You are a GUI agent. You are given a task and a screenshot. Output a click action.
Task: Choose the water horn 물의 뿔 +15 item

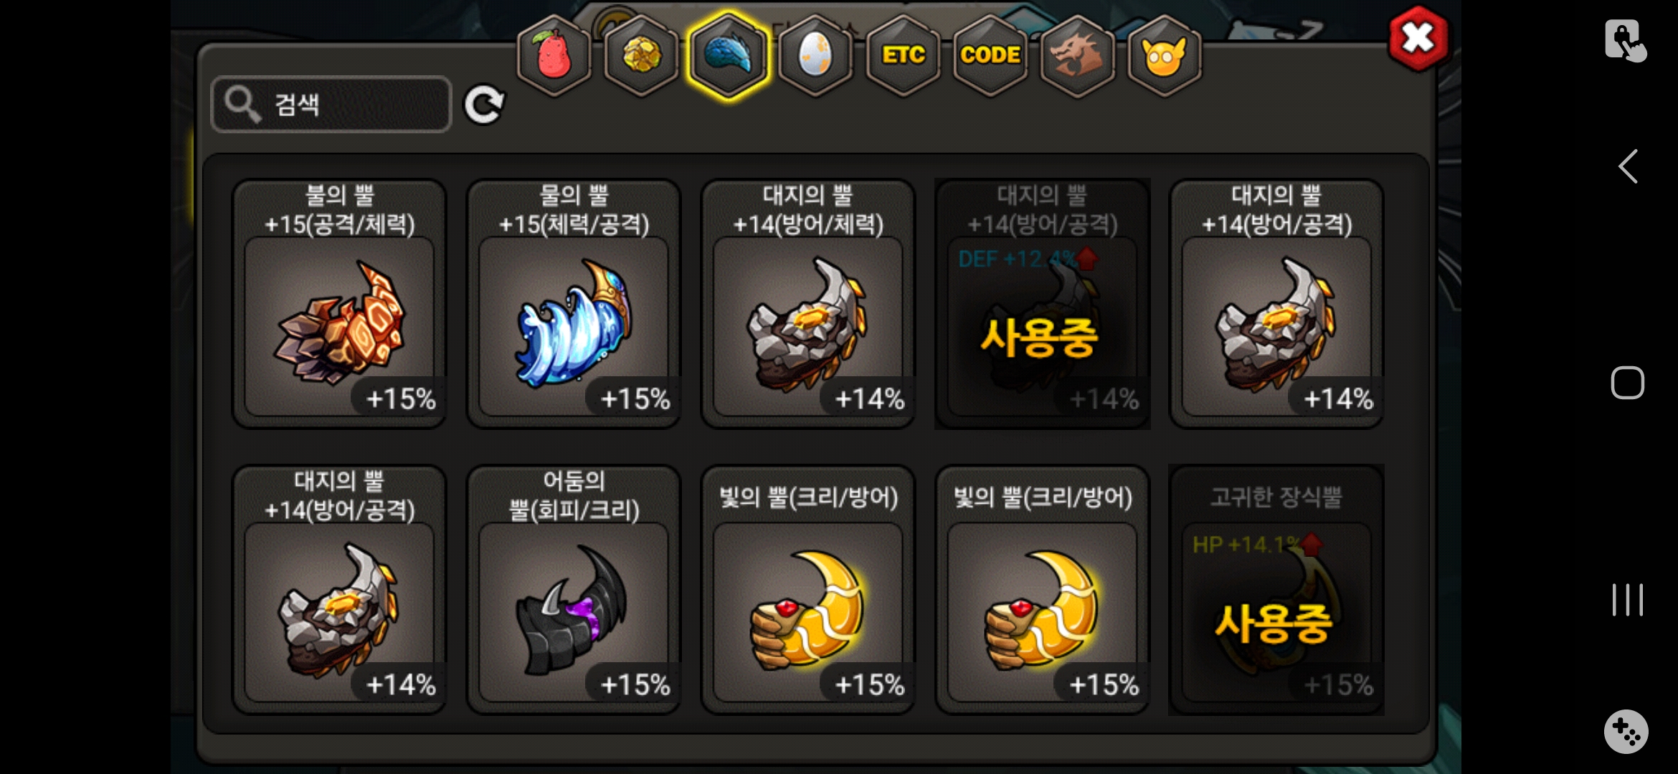tap(574, 304)
